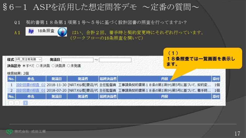Click the 発議日 start date field

pos(77,60)
